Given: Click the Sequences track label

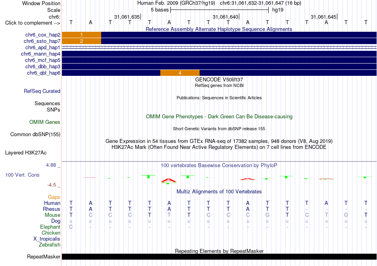Looking at the screenshot, I should tap(47, 103).
